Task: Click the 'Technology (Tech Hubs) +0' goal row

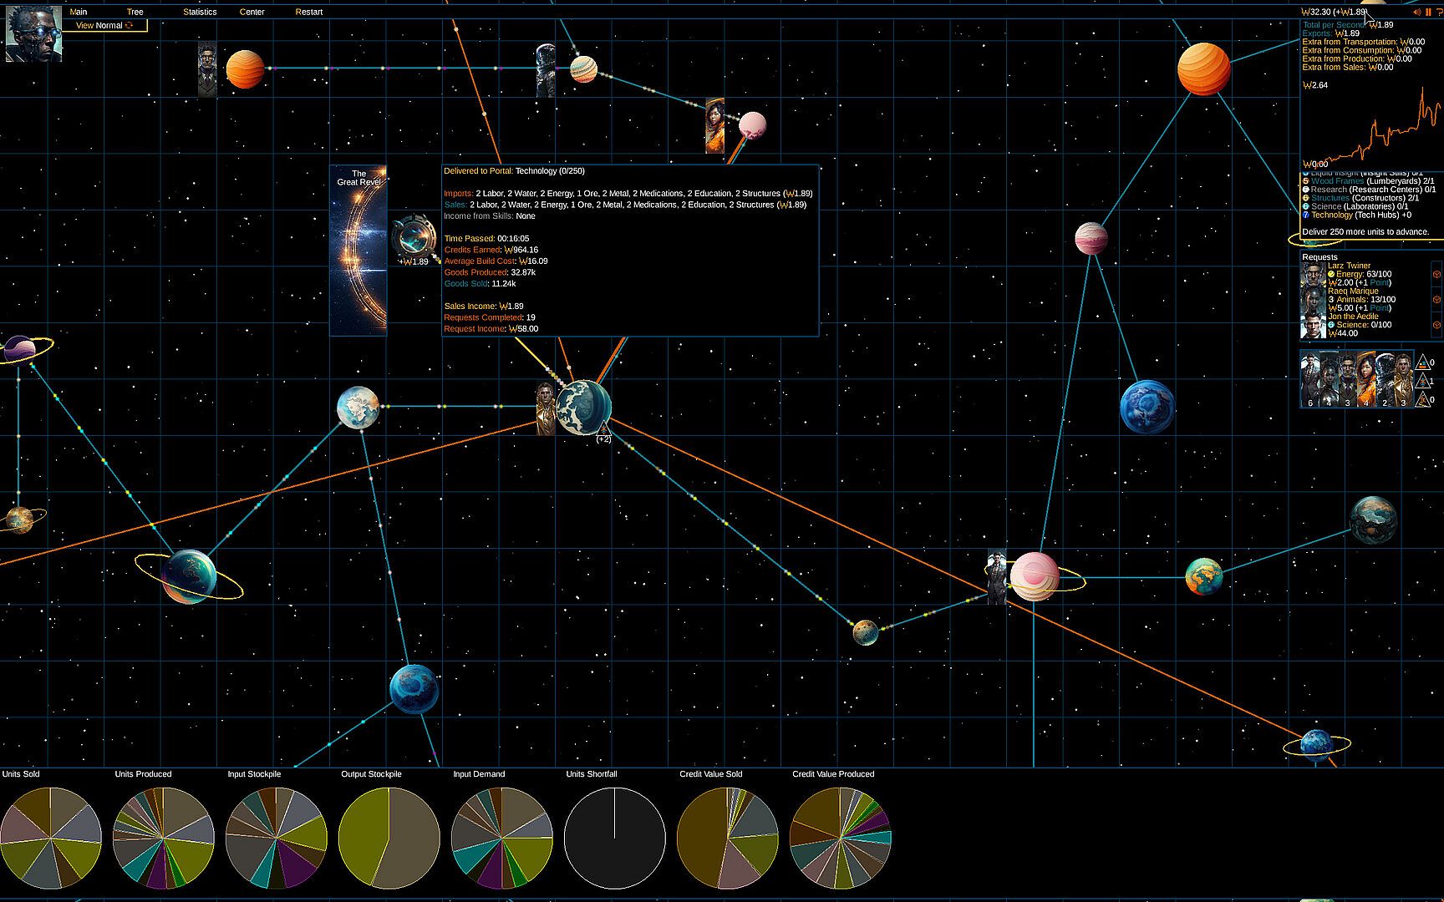Action: [1357, 215]
